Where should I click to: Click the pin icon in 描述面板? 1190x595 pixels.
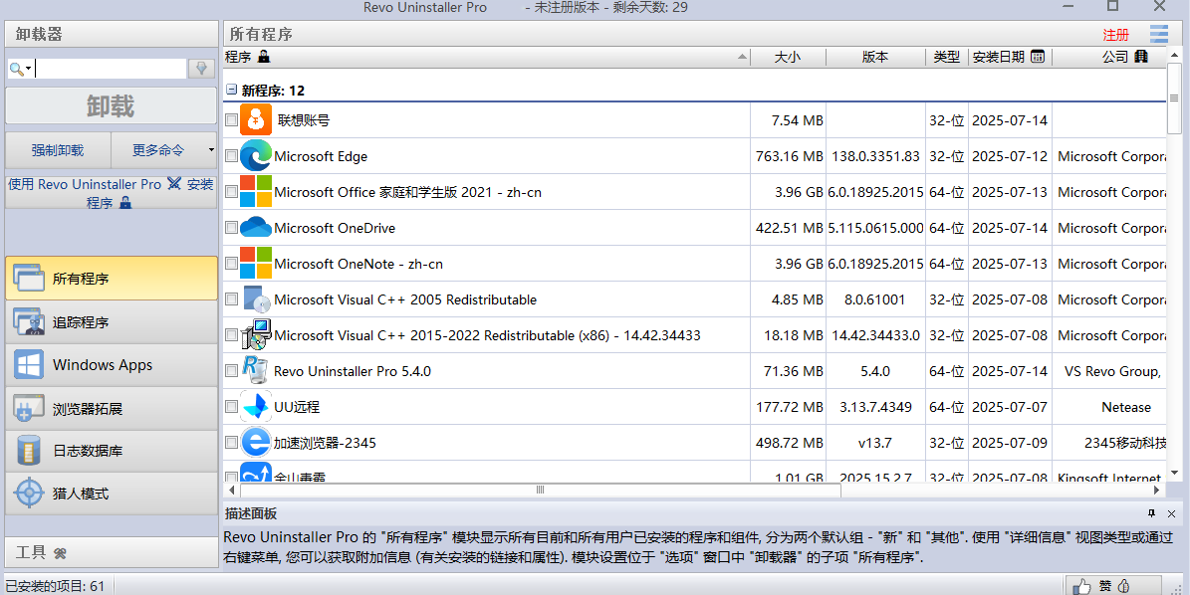1152,513
